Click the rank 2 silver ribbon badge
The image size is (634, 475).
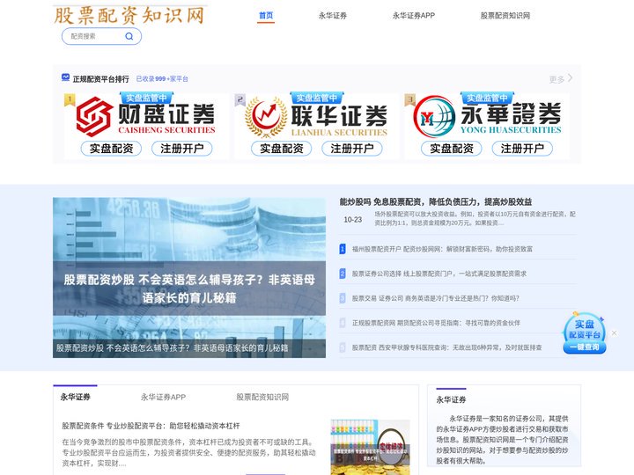240,99
